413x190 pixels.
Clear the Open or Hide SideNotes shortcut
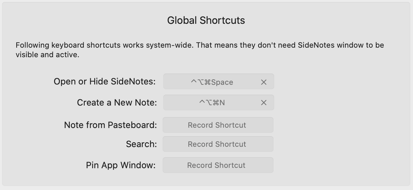click(x=264, y=82)
